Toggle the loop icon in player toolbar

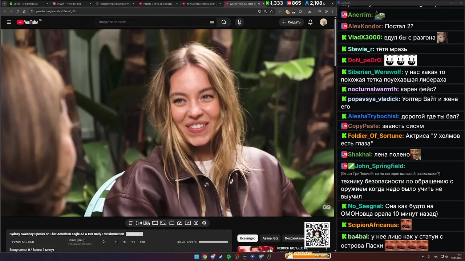pyautogui.click(x=130, y=223)
